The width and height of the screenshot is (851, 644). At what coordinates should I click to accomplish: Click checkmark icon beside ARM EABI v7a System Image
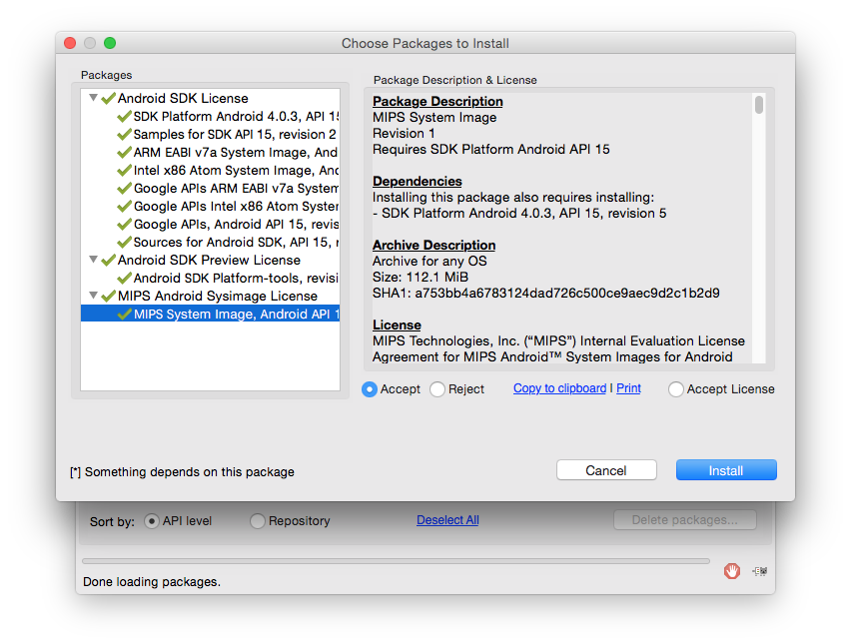point(124,152)
